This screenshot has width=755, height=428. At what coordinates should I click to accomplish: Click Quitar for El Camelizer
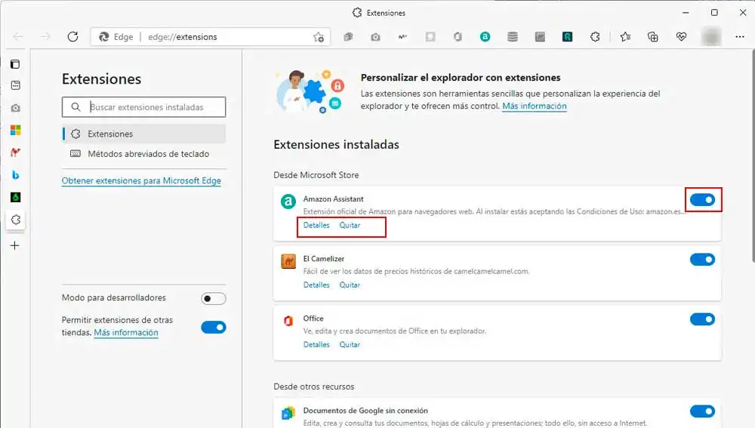click(350, 285)
